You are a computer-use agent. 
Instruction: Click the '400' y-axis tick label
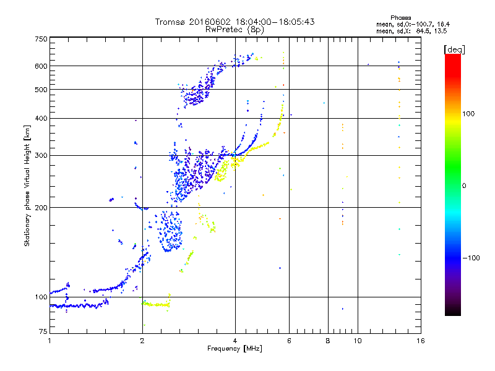click(41, 119)
